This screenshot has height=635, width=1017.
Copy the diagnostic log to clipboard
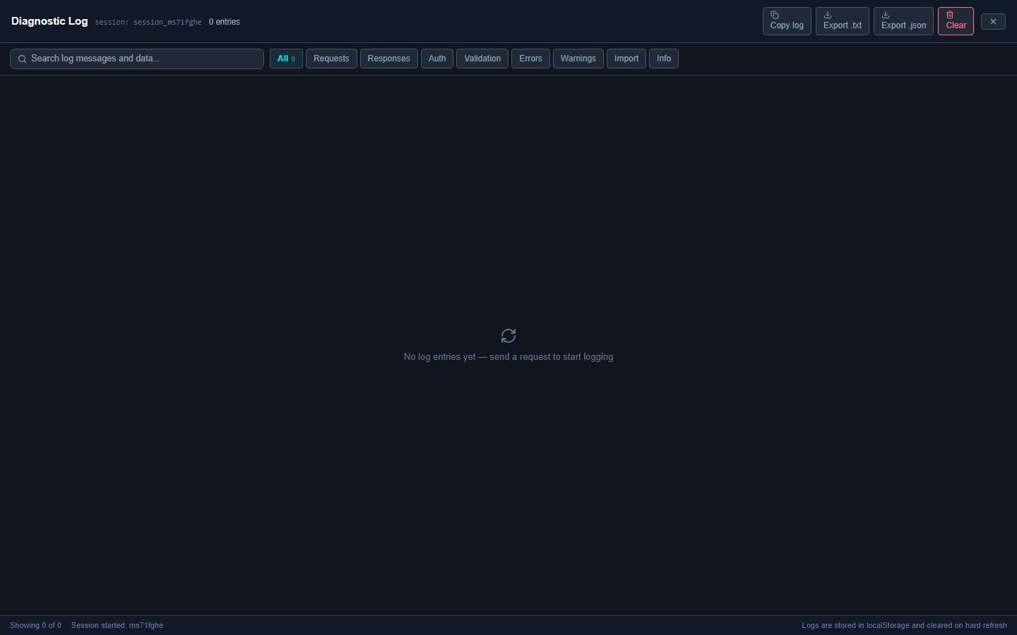click(x=787, y=21)
